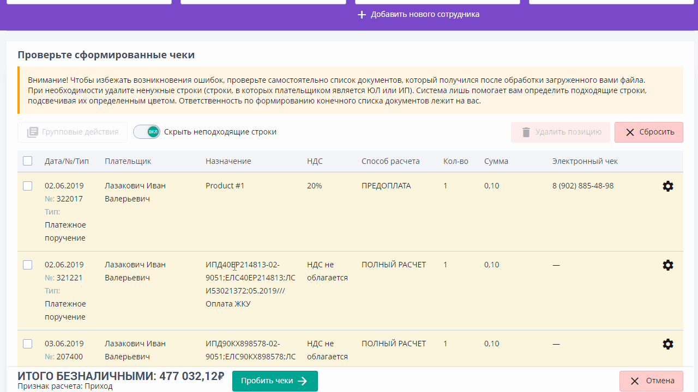Click the Сбросить button label
Screen dimensions: 698x392
(657, 132)
